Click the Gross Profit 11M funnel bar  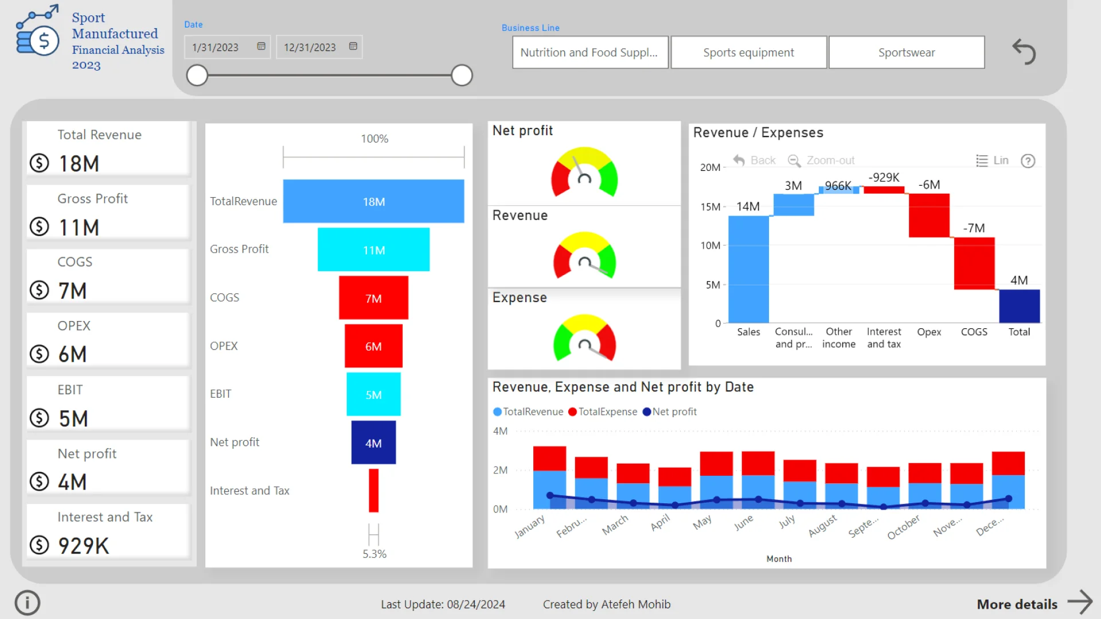[x=373, y=249]
